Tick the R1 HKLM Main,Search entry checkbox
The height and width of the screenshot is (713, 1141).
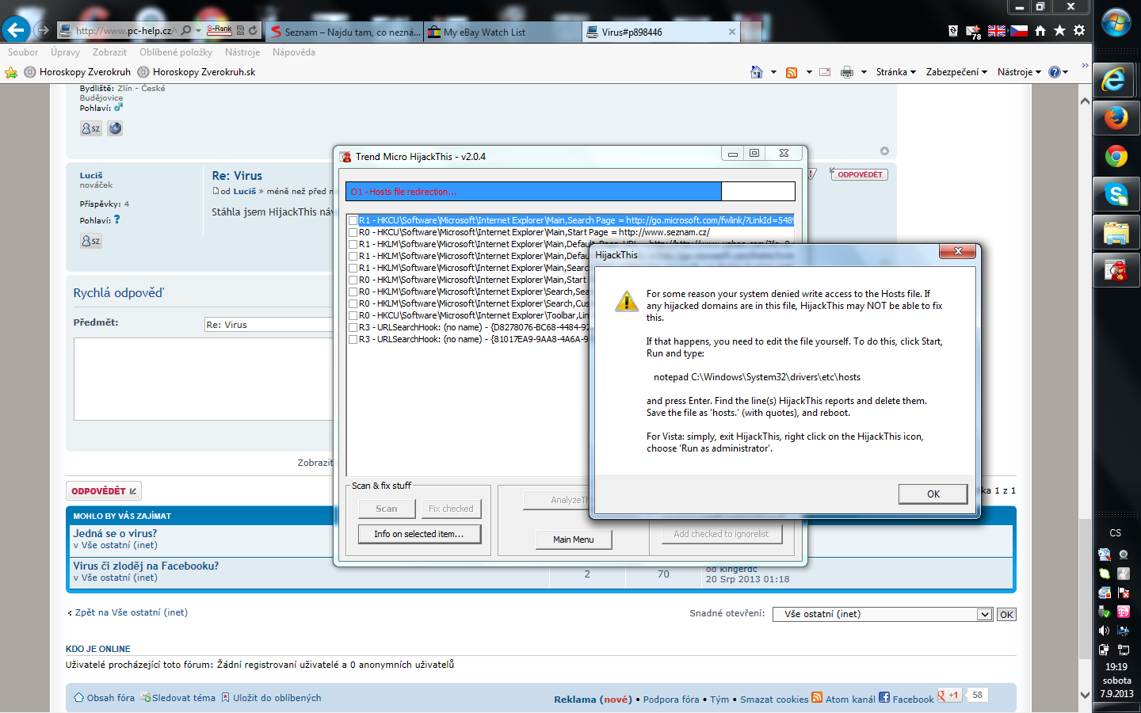coord(353,269)
